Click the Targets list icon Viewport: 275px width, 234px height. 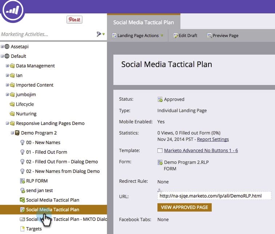[22, 229]
